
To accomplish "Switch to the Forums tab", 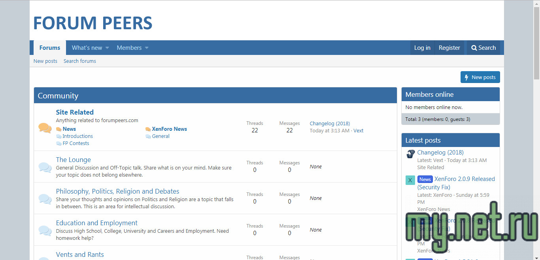I will point(50,48).
